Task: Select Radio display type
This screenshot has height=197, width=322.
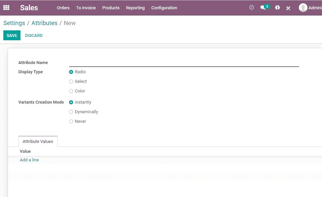Action: click(x=71, y=72)
